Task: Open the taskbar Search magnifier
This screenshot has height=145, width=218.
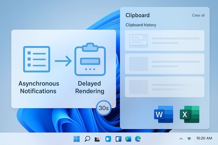Action: tap(87, 139)
